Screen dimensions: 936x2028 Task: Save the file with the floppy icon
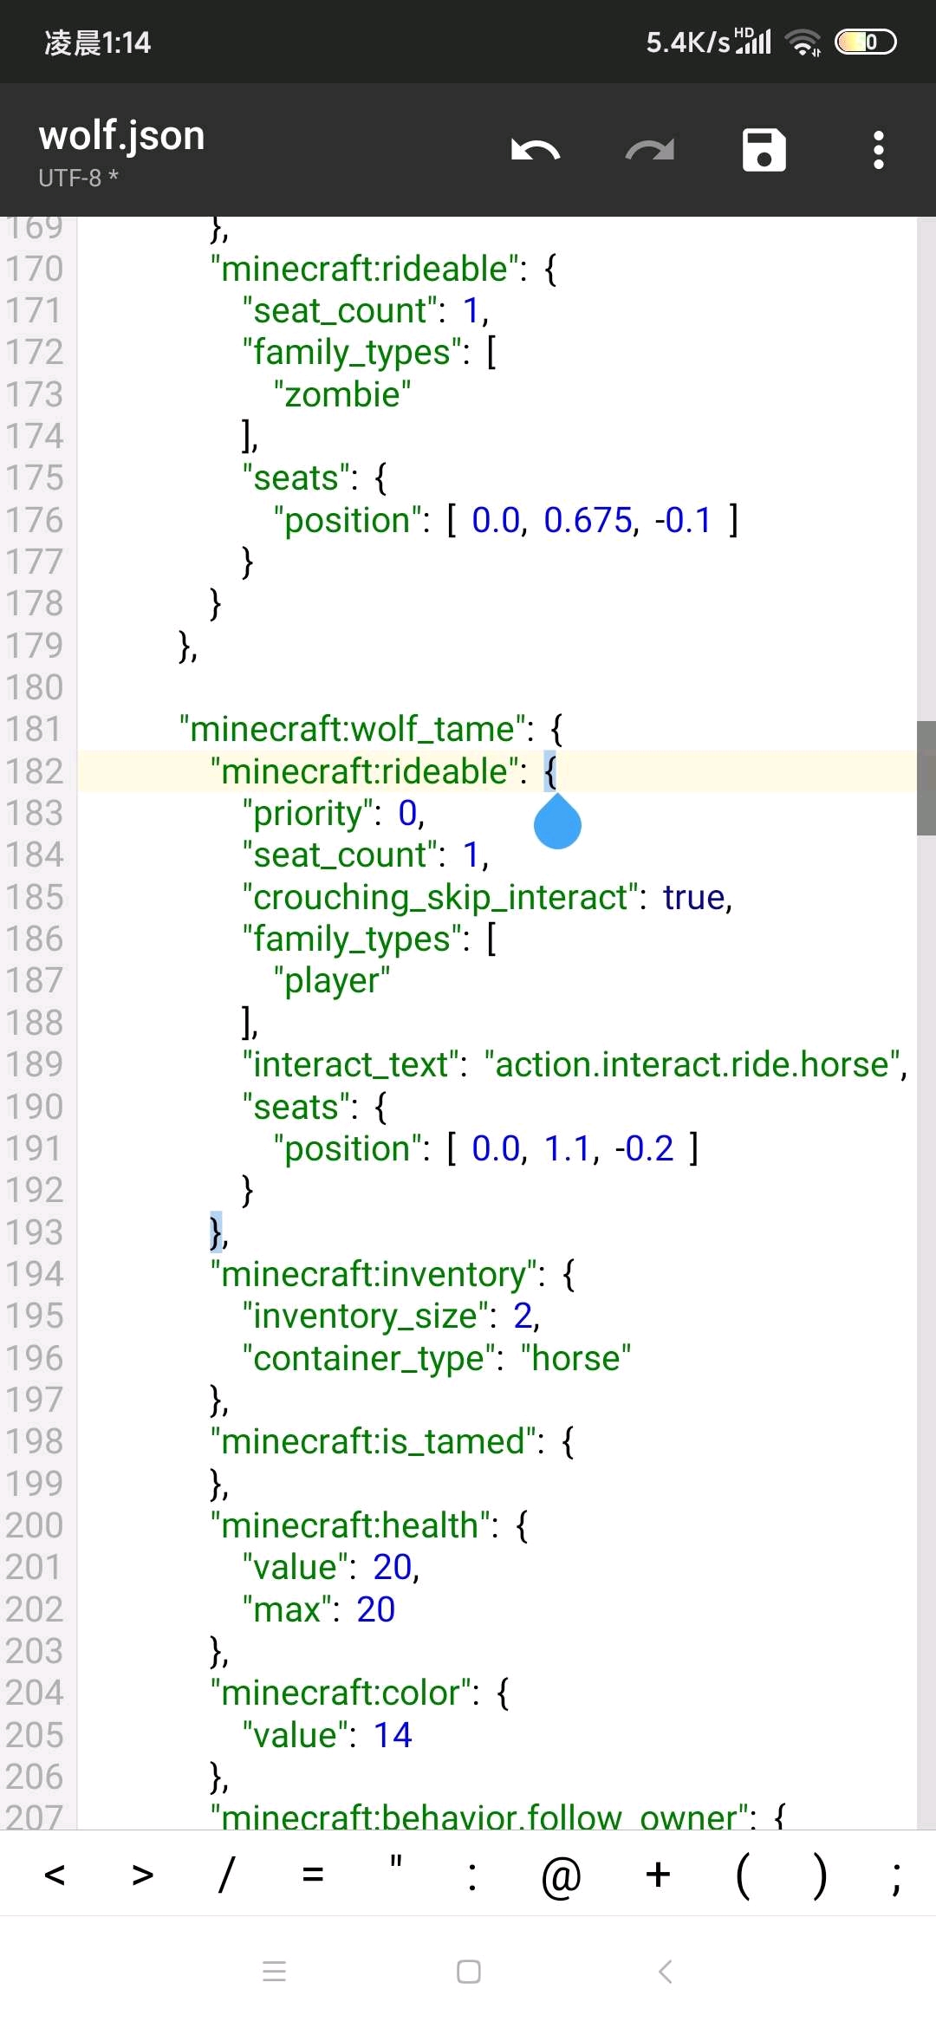(x=764, y=150)
